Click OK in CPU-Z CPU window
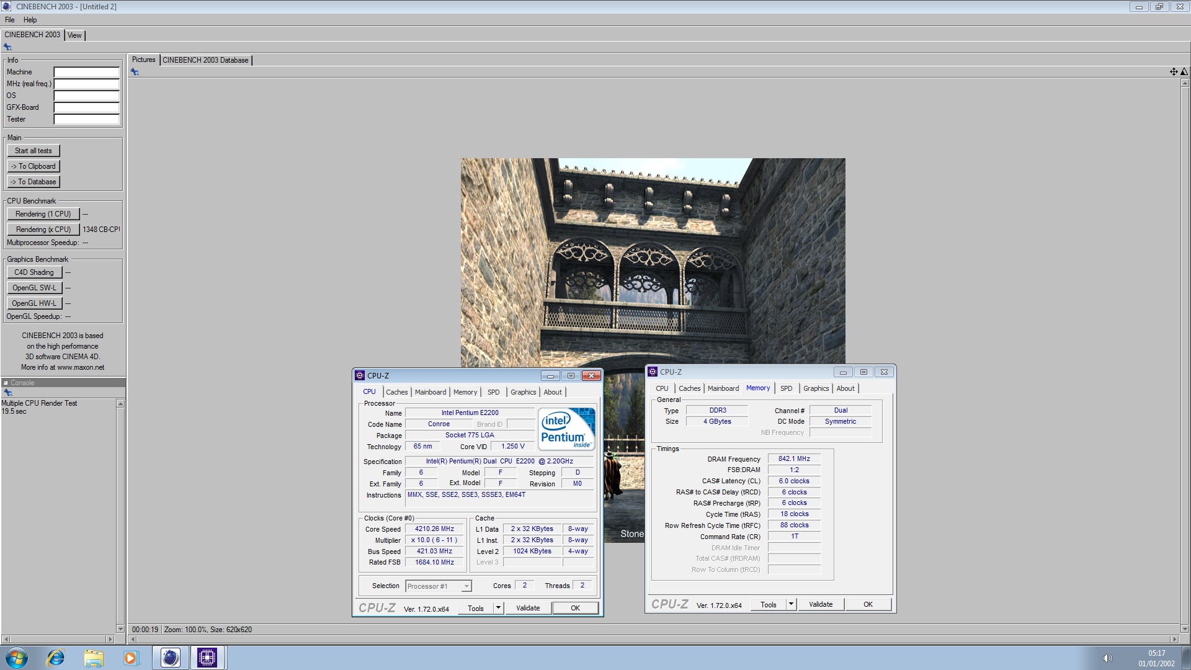 (x=575, y=608)
